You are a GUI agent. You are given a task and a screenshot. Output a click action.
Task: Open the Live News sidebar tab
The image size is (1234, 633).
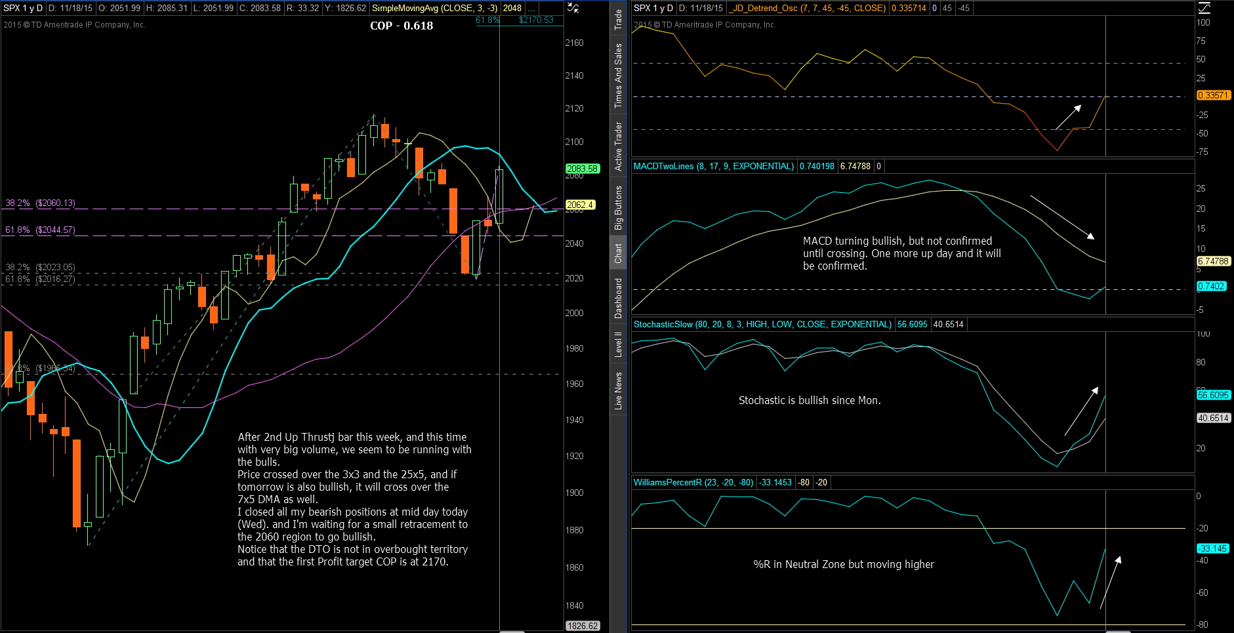coord(618,391)
